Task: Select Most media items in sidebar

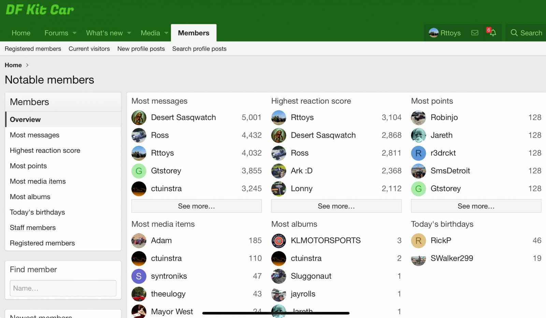Action: coord(63,181)
